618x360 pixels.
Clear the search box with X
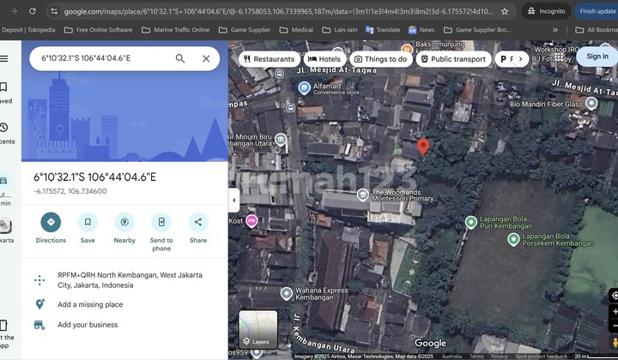(x=206, y=58)
